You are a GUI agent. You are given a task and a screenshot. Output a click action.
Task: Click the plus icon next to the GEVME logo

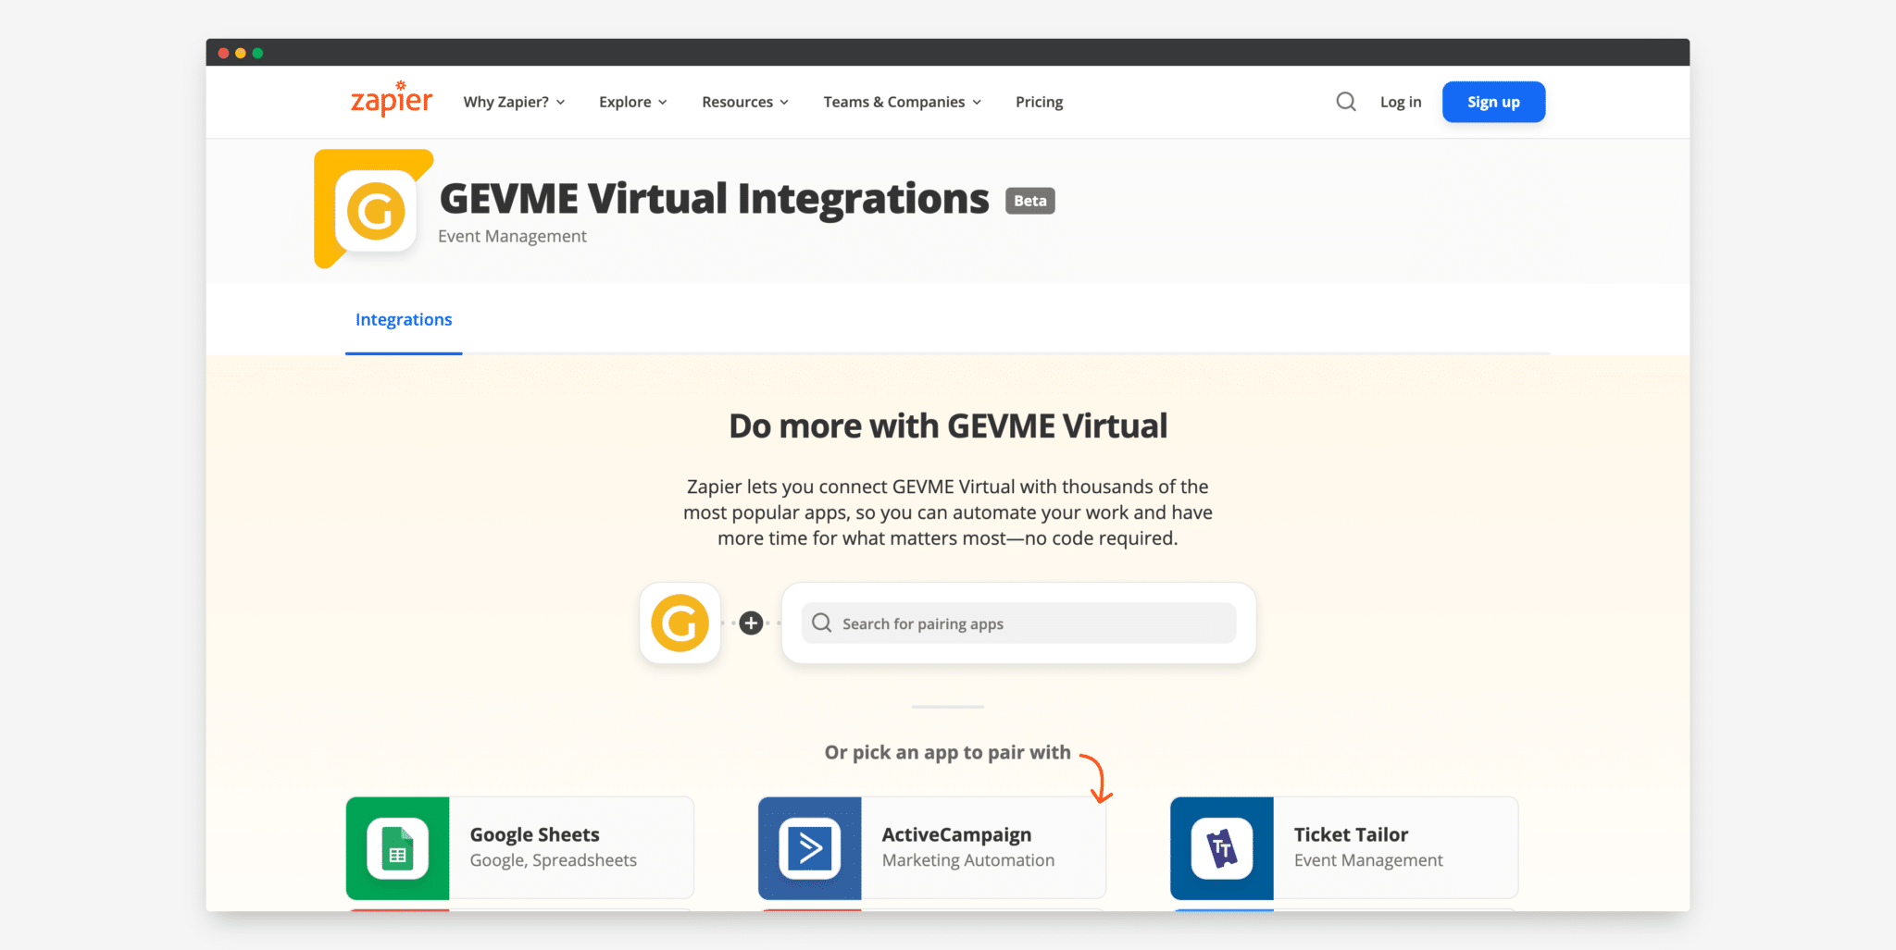[x=750, y=623]
